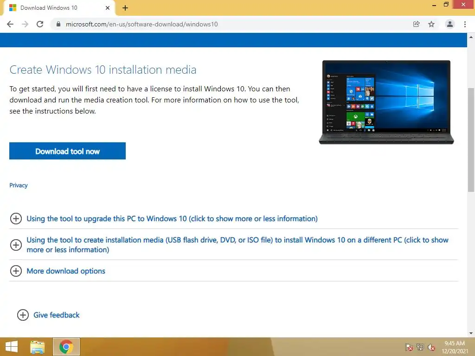The width and height of the screenshot is (475, 356).
Task: Open File Explorer from the taskbar
Action: click(37, 347)
